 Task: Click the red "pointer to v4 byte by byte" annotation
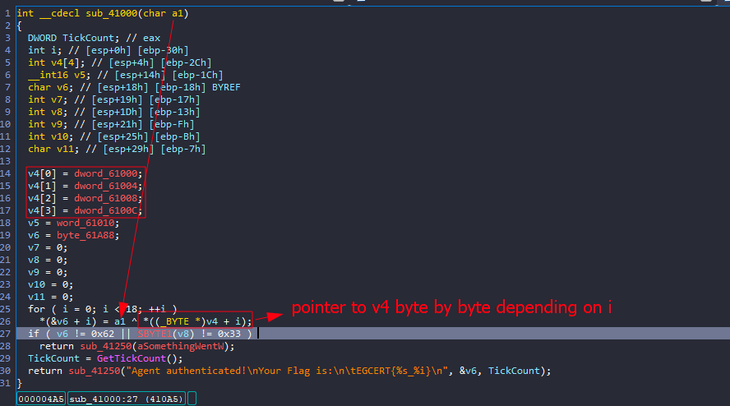(451, 307)
